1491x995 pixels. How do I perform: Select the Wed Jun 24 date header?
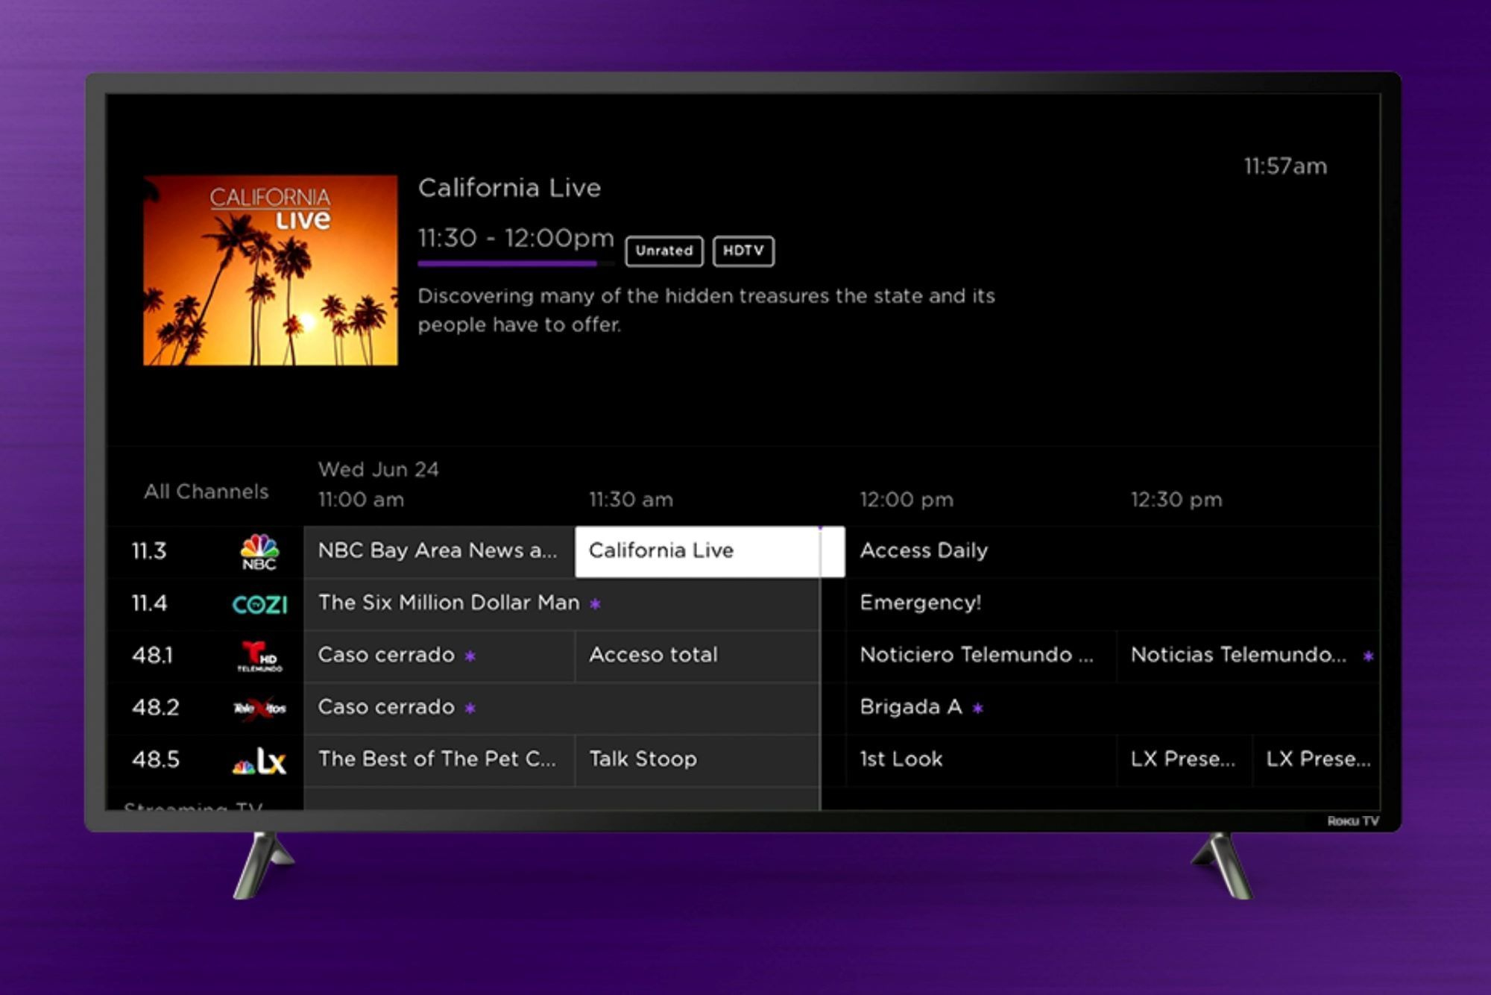tap(379, 470)
